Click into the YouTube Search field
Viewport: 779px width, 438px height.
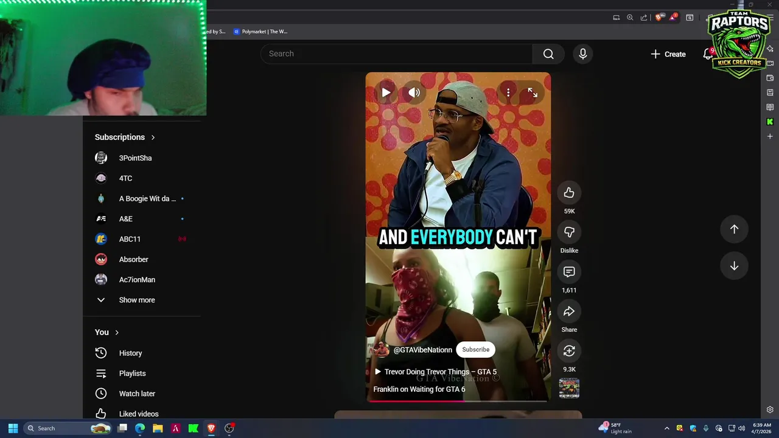[397, 54]
